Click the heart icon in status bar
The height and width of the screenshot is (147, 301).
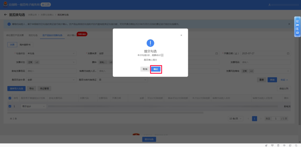click(x=272, y=145)
